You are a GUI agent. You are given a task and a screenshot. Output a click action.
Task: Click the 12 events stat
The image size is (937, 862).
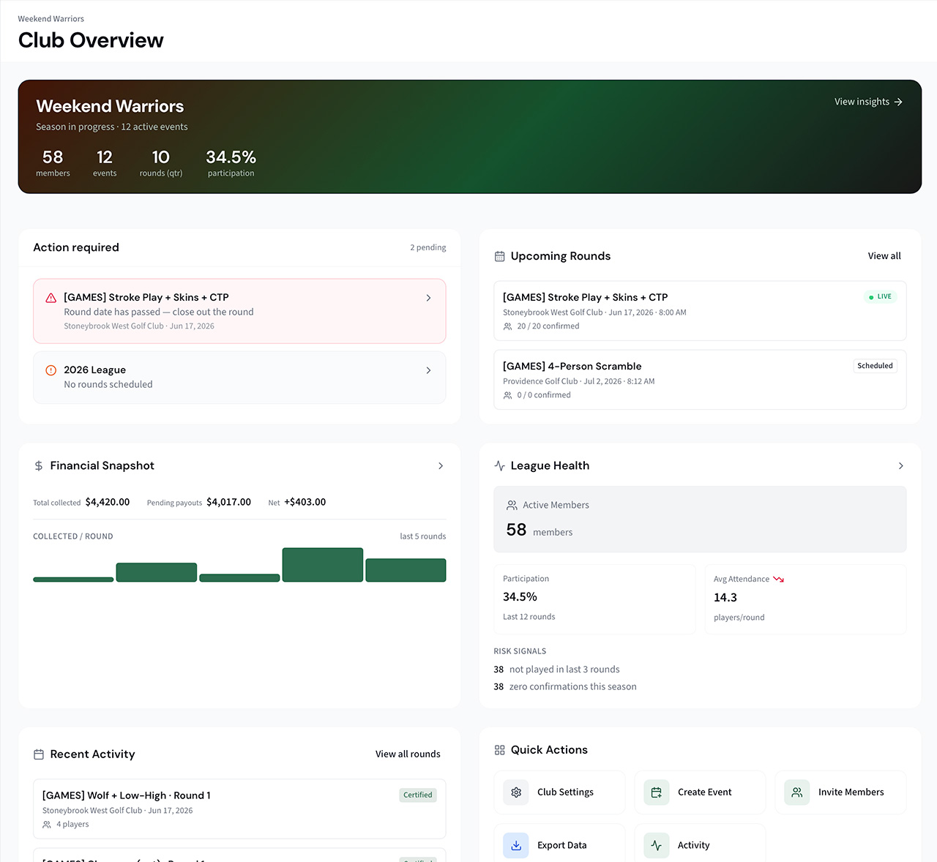tap(105, 164)
